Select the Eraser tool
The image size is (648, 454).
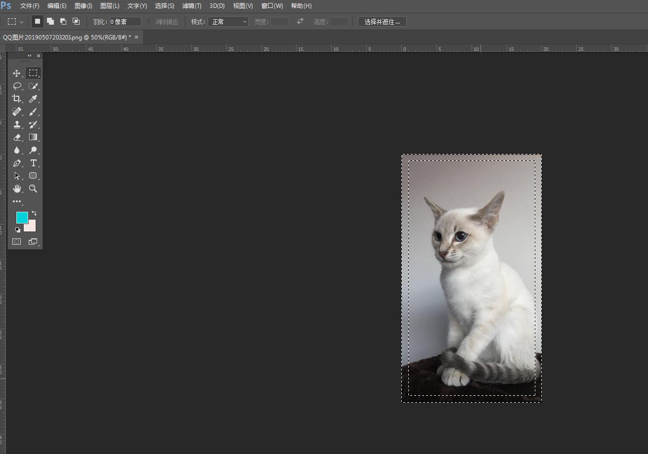point(17,137)
